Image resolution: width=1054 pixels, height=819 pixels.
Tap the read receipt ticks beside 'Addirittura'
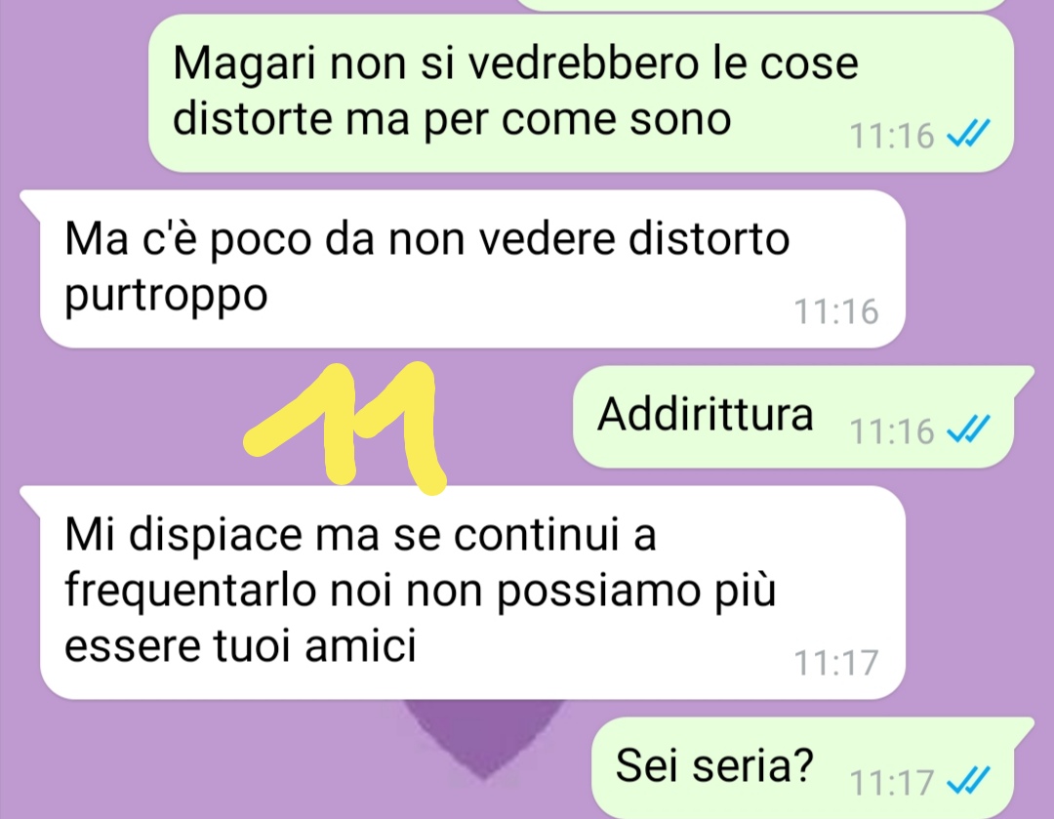[x=968, y=429]
